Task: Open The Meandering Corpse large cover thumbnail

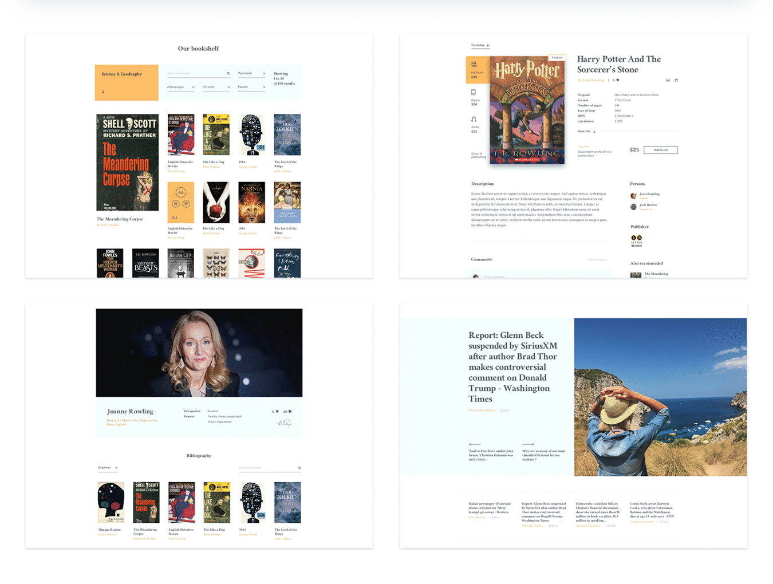Action: (x=127, y=163)
